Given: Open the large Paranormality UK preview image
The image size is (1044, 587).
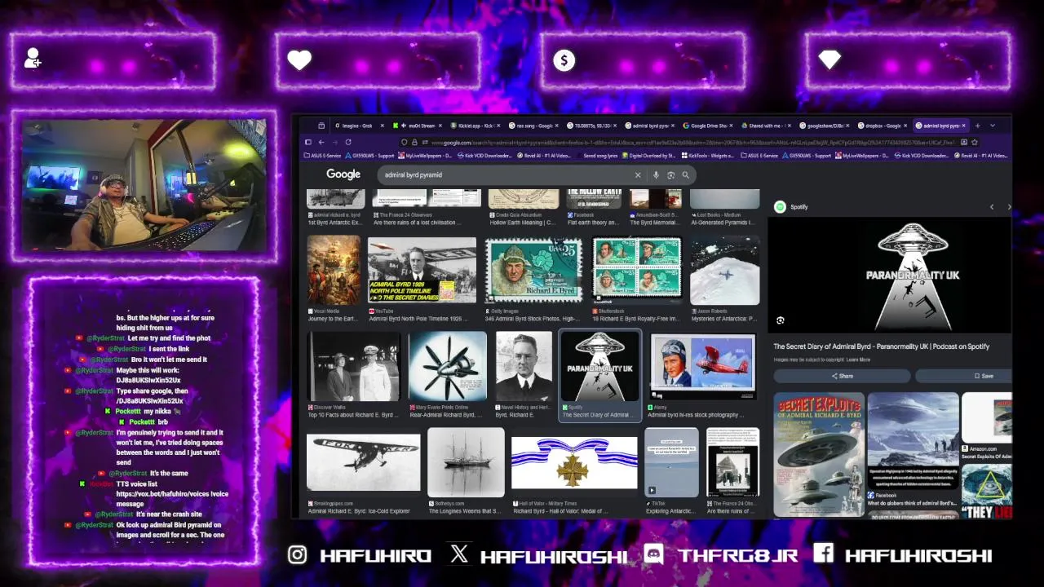Looking at the screenshot, I should [x=889, y=276].
